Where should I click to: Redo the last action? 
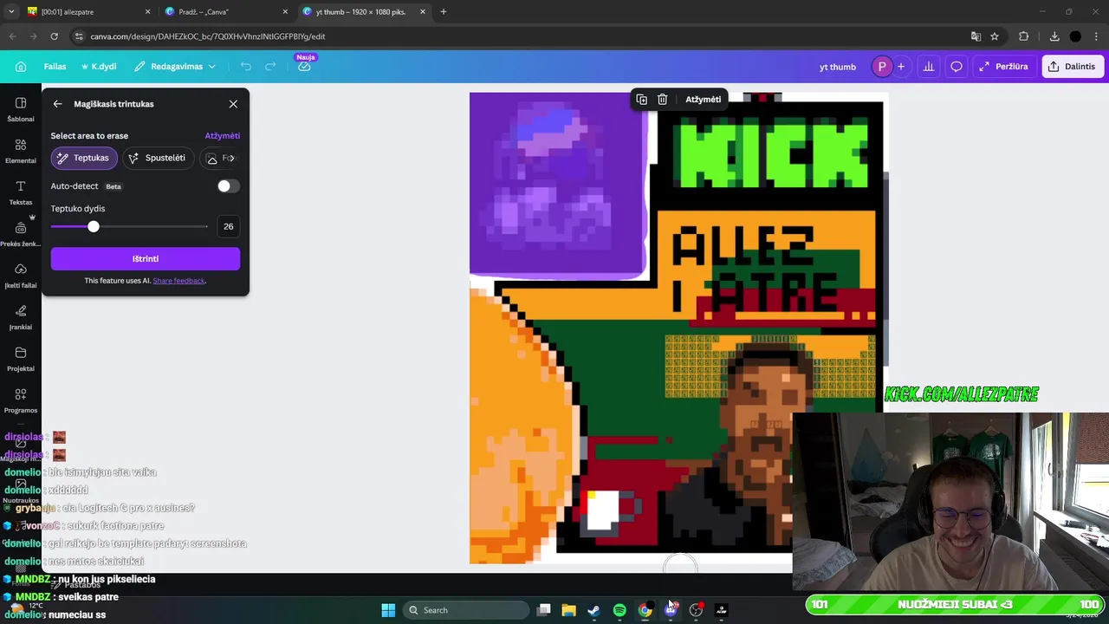click(270, 67)
